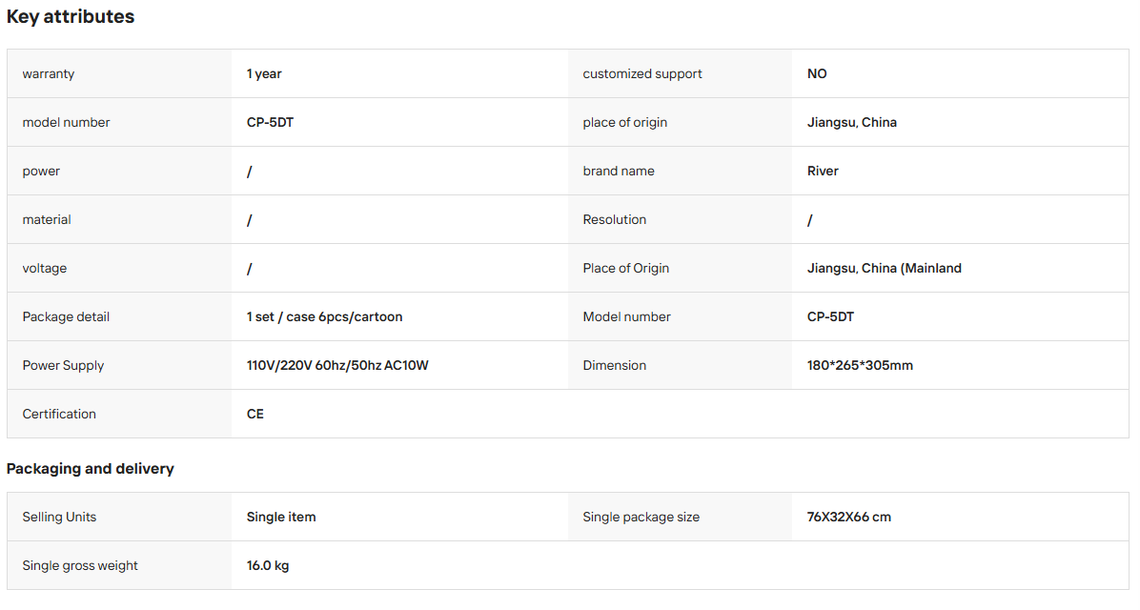Click the Jiangsu, China (Mainland value
The image size is (1140, 610).
point(884,268)
